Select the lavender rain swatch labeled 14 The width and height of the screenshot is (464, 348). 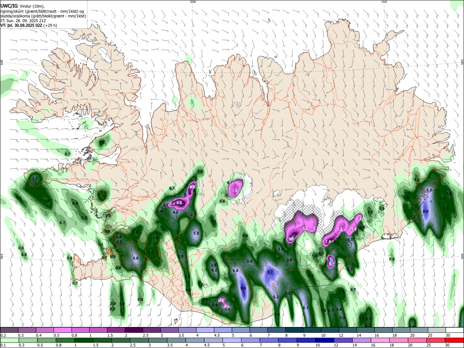361,340
